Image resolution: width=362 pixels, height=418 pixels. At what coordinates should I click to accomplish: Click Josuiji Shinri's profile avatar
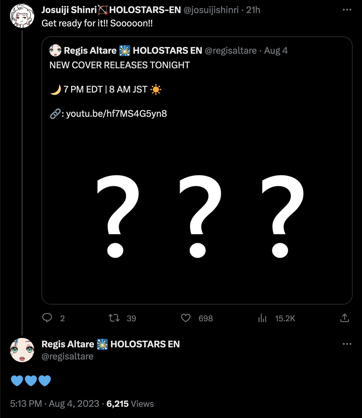22,16
